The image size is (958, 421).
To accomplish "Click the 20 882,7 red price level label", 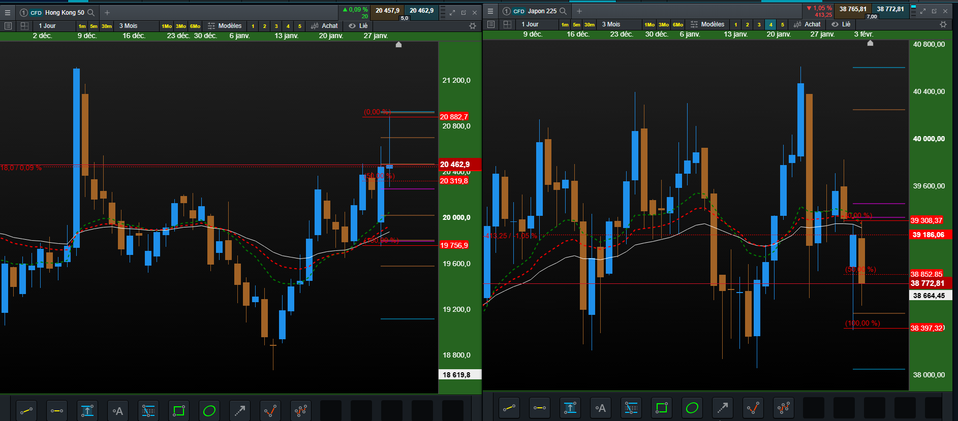I will coord(454,117).
